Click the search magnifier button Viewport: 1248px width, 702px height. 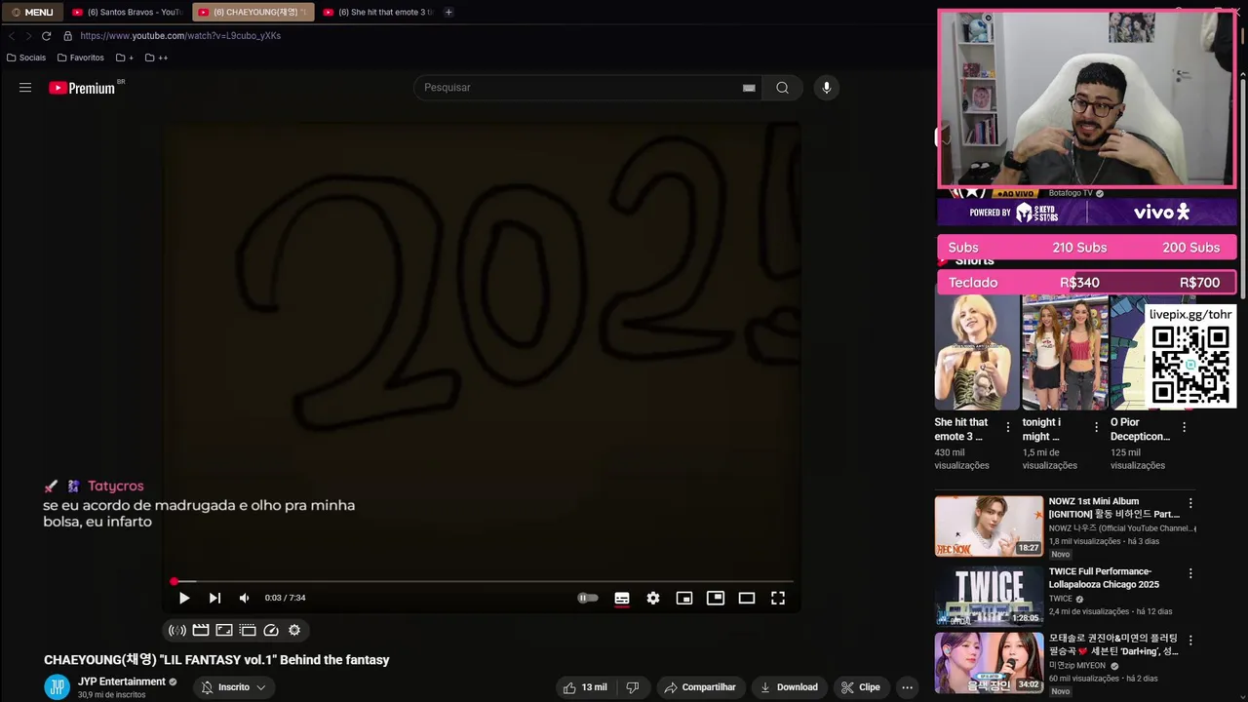click(x=782, y=88)
